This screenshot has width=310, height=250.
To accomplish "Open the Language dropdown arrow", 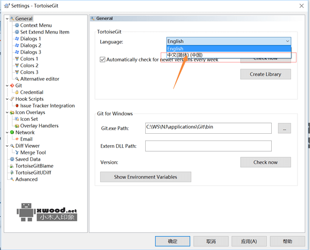I will [x=287, y=41].
